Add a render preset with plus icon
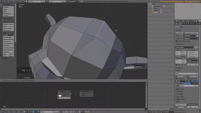 point(195,47)
